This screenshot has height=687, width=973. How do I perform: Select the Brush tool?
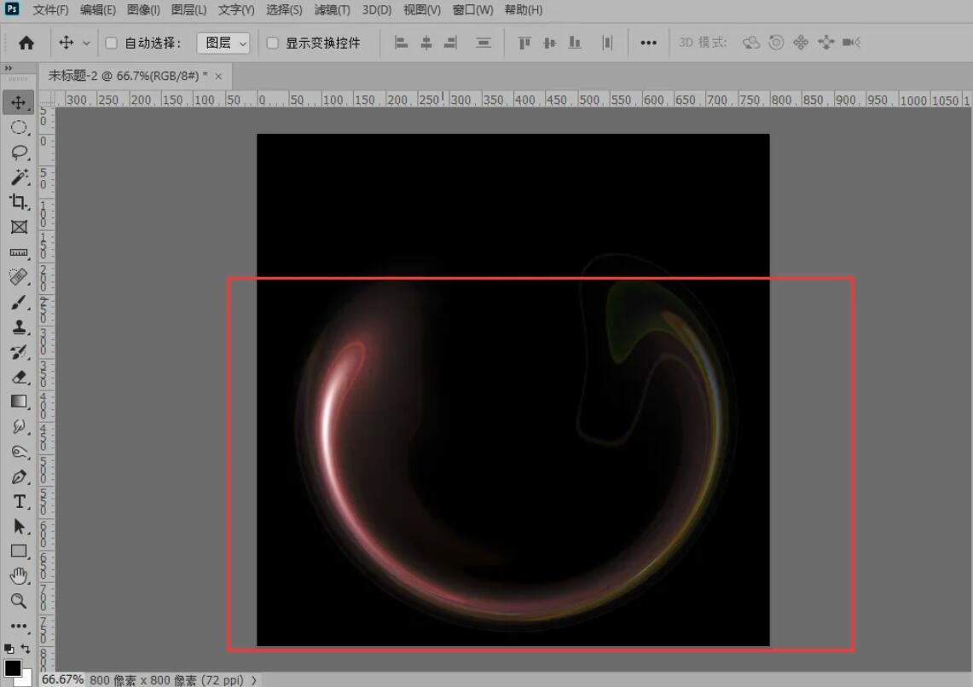pyautogui.click(x=19, y=302)
